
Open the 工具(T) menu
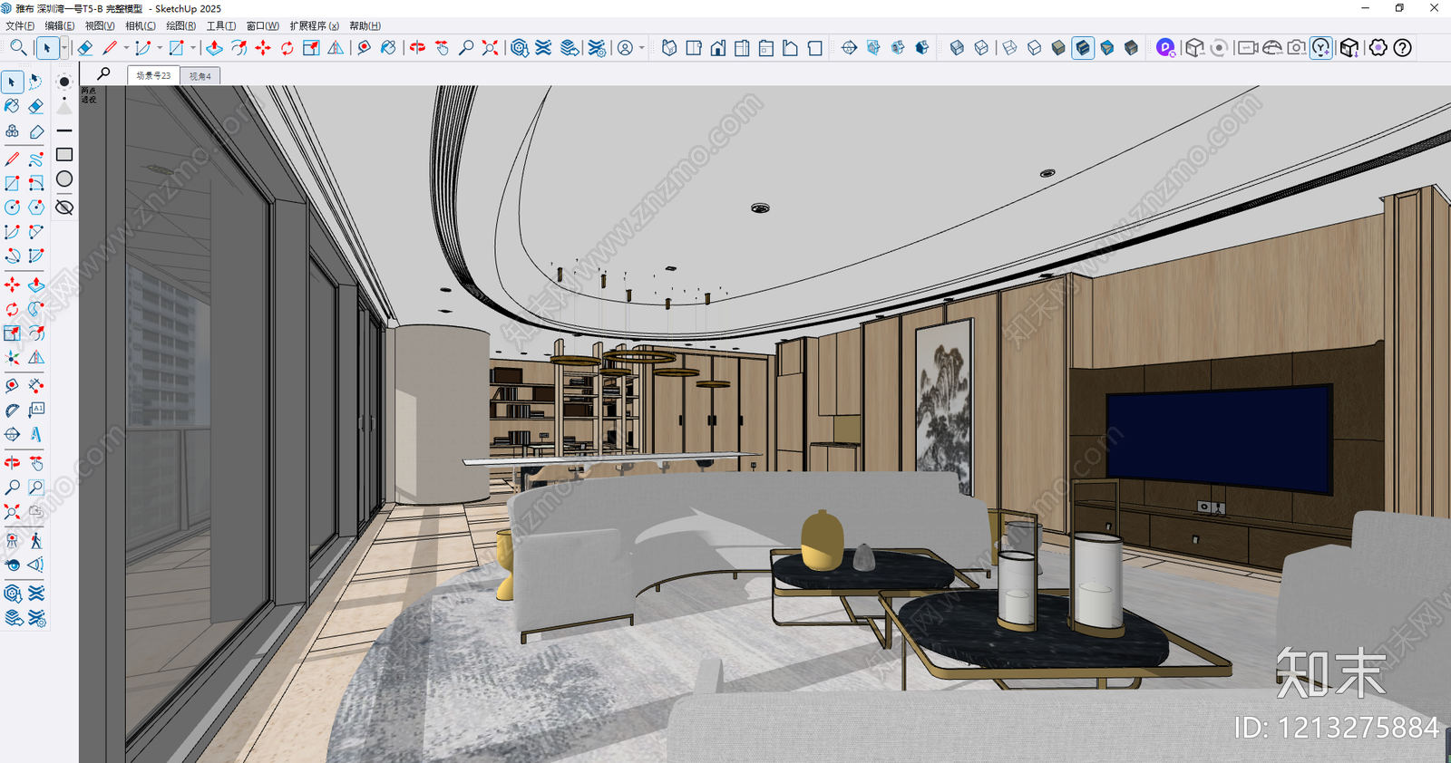tap(221, 25)
